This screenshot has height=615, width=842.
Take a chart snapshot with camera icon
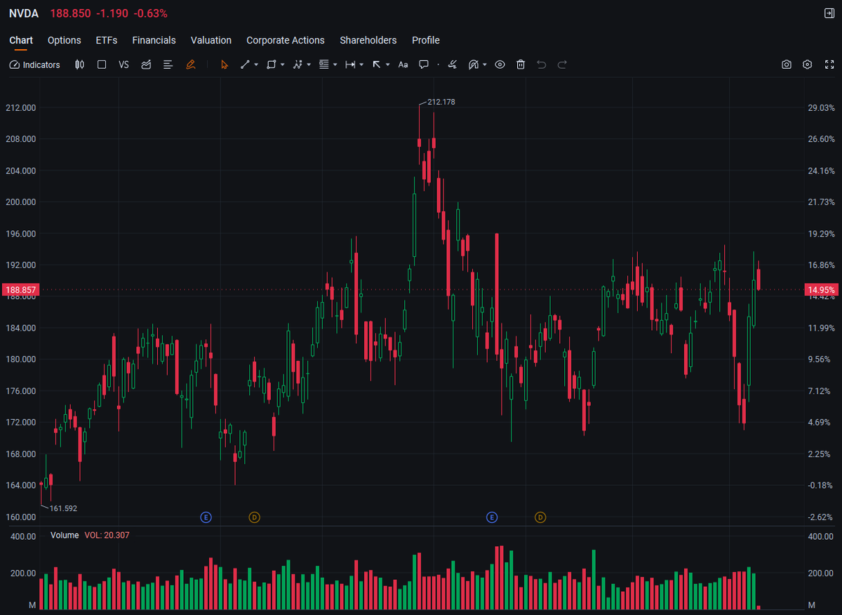pos(787,65)
